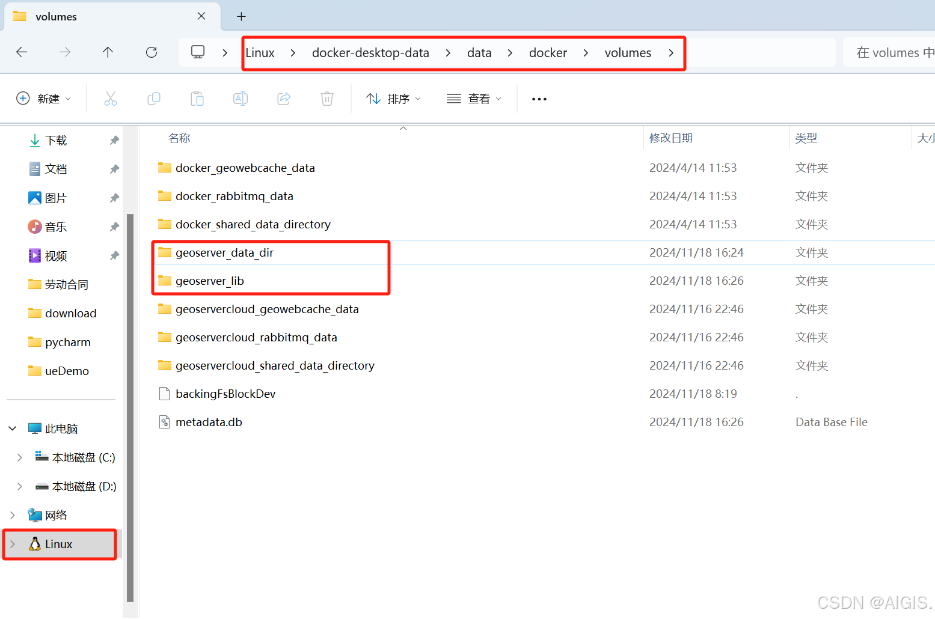Image resolution: width=935 pixels, height=619 pixels.
Task: Expand the 网络 tree node
Action: click(13, 515)
